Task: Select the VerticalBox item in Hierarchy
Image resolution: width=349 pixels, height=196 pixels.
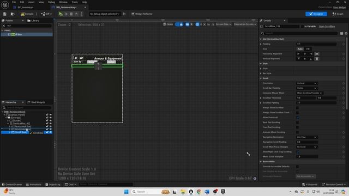Action: coord(21,124)
